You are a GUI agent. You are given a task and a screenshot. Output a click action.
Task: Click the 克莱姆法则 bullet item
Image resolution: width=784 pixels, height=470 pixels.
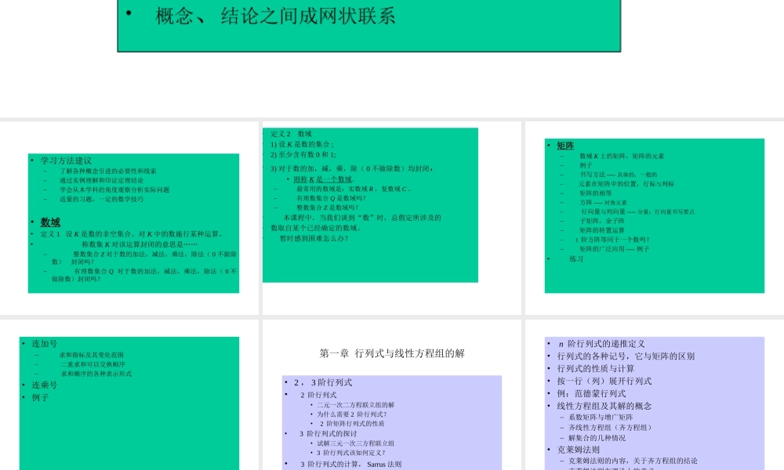[x=578, y=449]
